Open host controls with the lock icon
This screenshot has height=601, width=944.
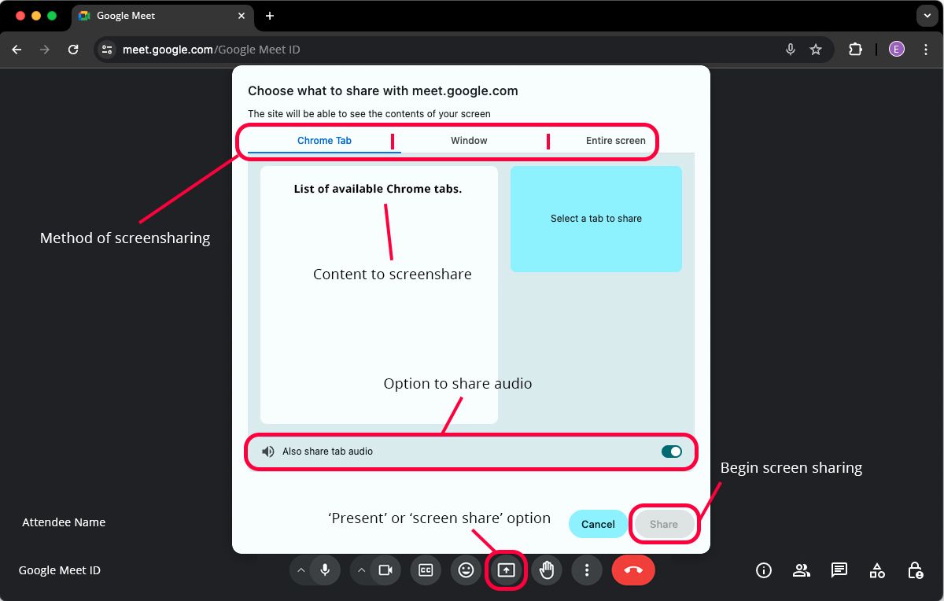pyautogui.click(x=915, y=570)
